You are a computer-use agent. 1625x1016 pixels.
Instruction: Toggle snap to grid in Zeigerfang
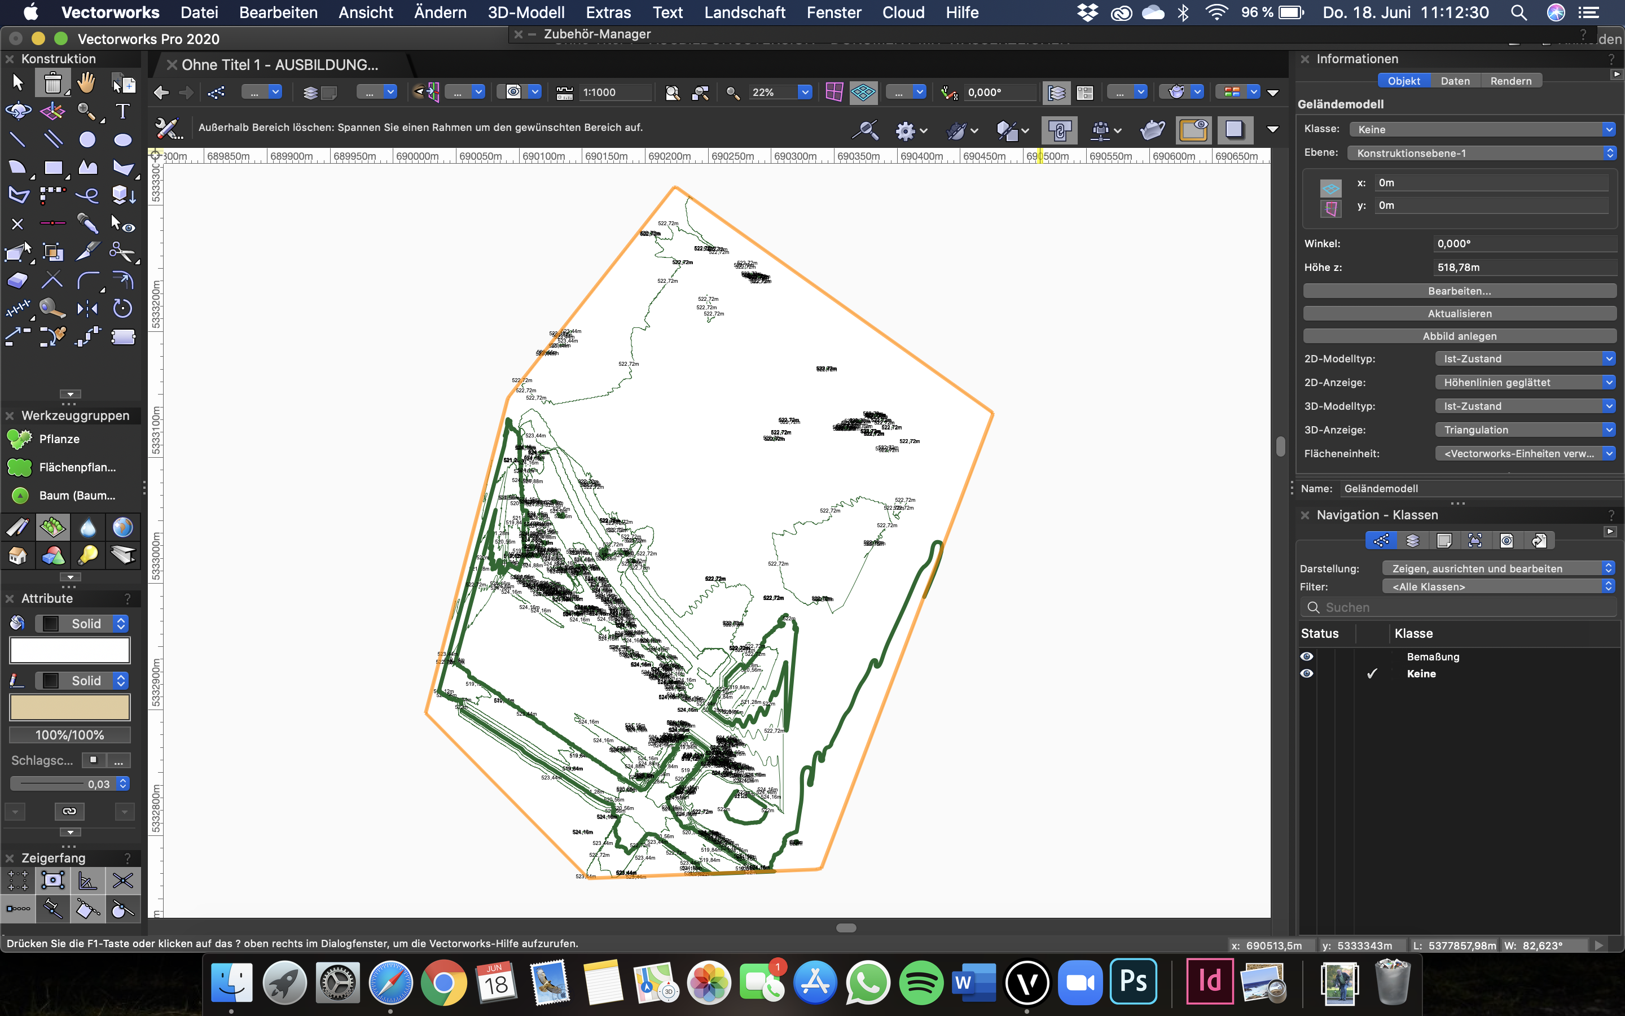point(18,879)
